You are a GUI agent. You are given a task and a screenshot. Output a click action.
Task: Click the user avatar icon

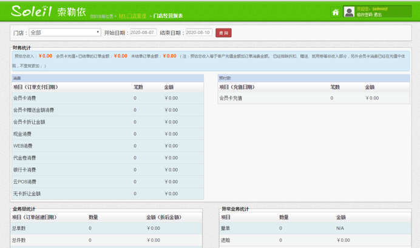point(349,12)
